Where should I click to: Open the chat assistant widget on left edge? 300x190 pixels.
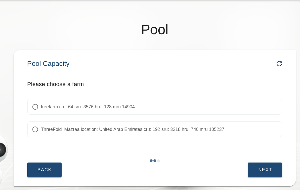coord(2,149)
